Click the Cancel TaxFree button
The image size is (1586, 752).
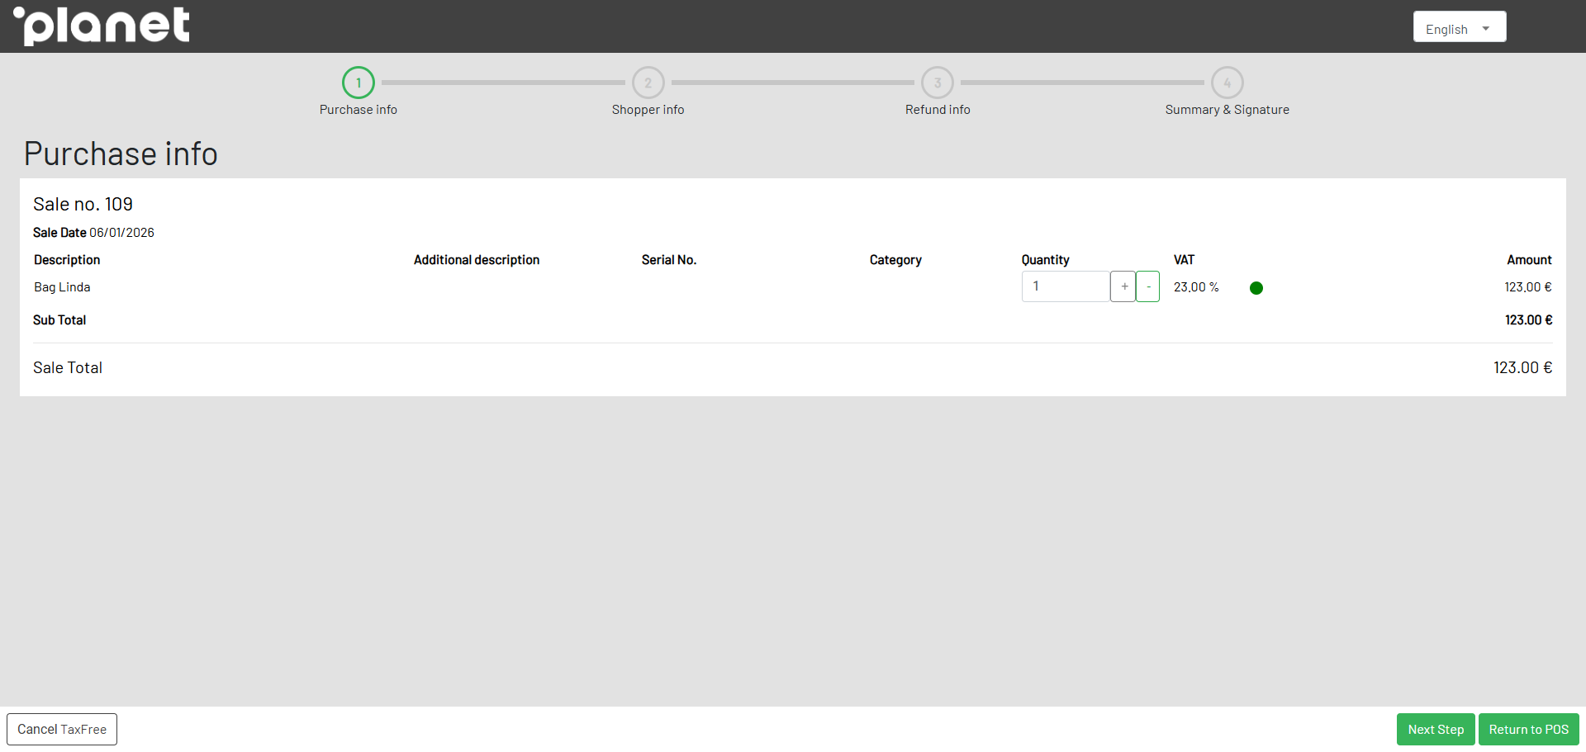tap(62, 730)
